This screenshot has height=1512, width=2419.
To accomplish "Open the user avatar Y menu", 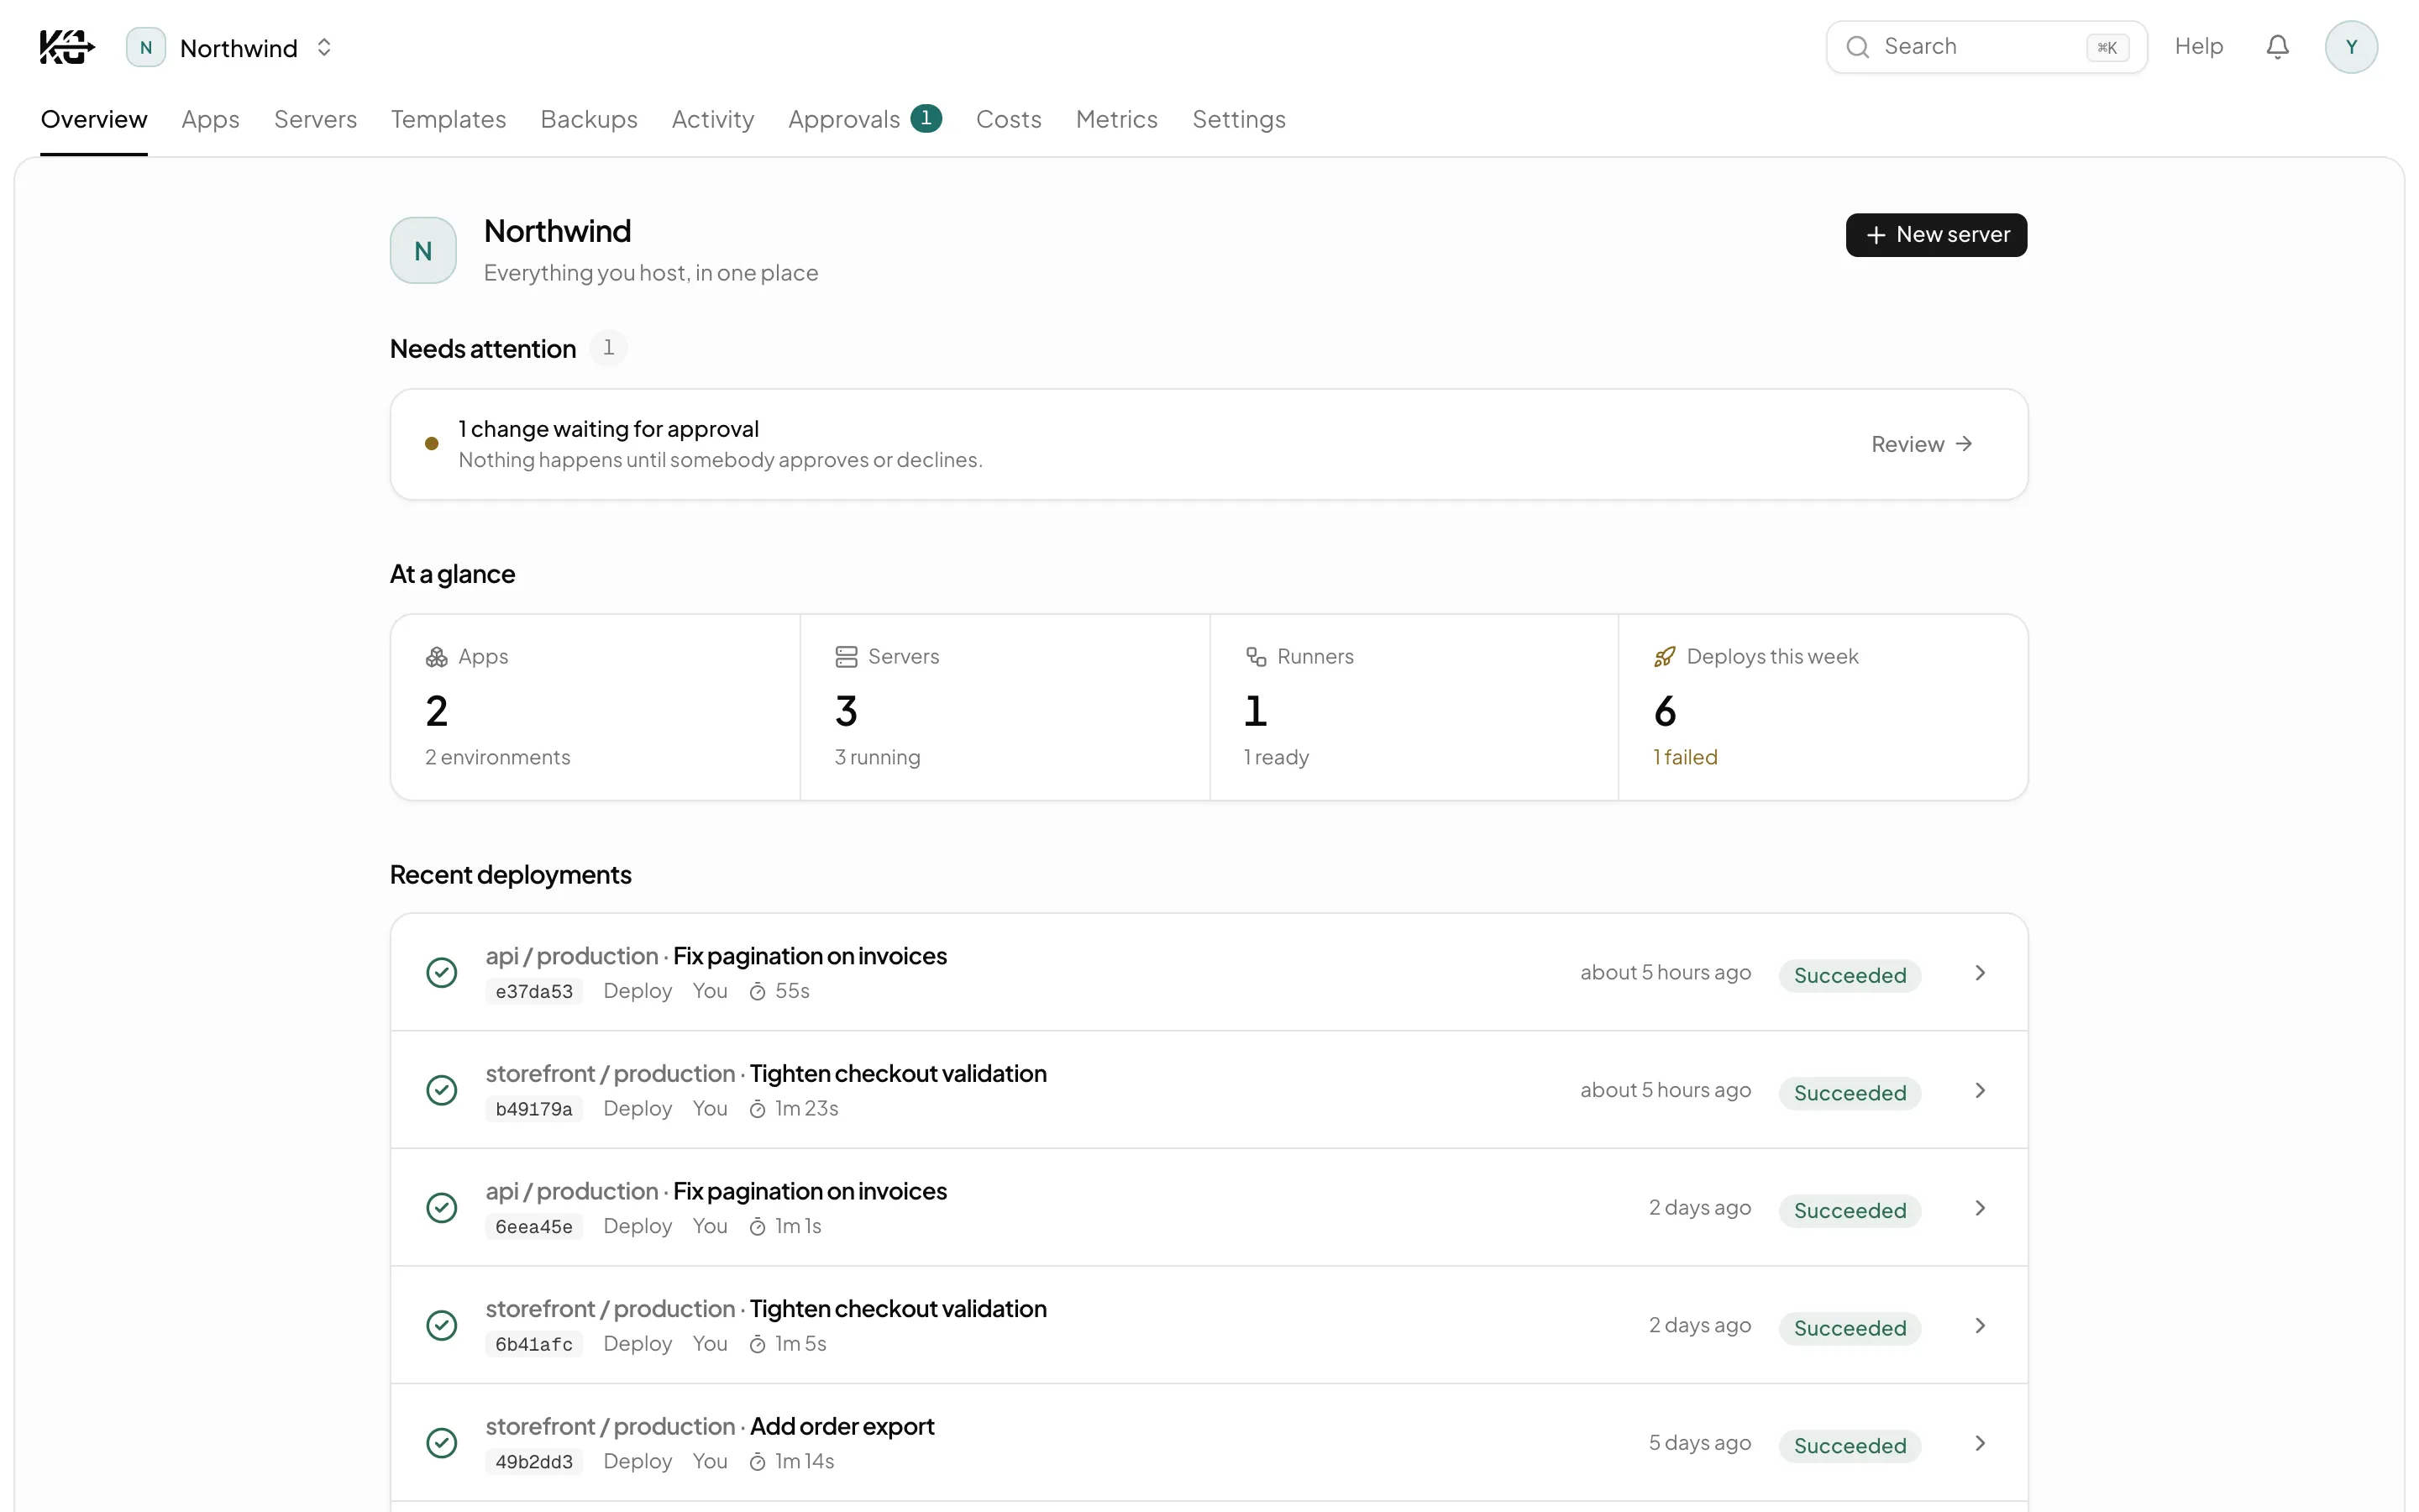I will coord(2351,47).
